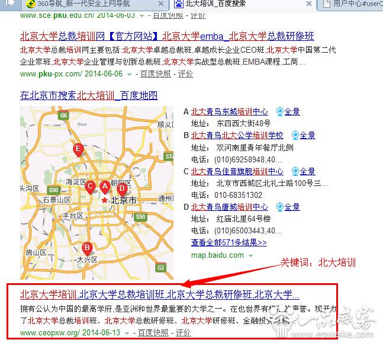Click 房山区 label on map
This screenshot has height=346, width=383.
36,252
